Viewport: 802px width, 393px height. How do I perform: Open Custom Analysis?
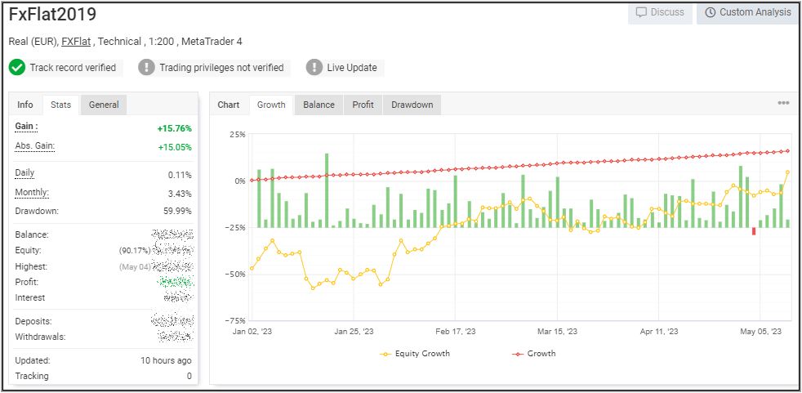(x=747, y=12)
